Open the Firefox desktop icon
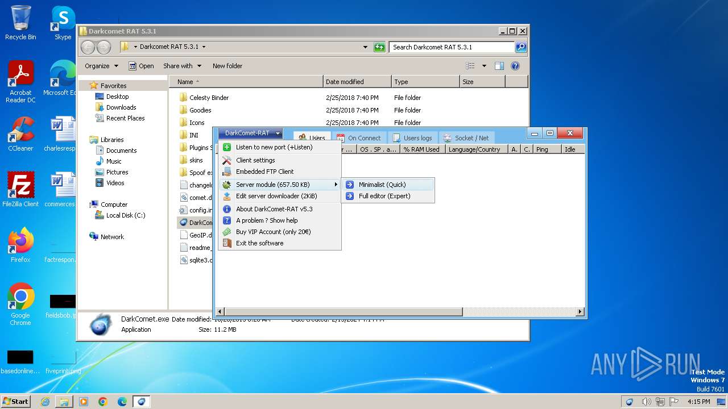This screenshot has height=409, width=728. pyautogui.click(x=20, y=244)
